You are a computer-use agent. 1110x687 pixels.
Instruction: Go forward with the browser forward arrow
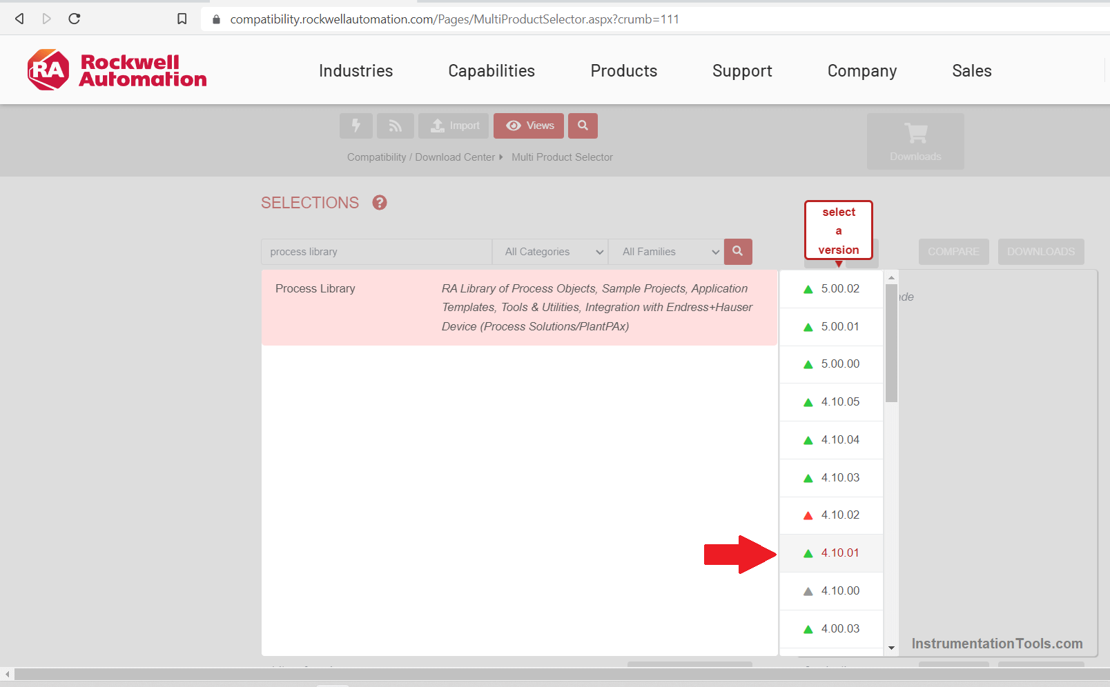coord(47,19)
